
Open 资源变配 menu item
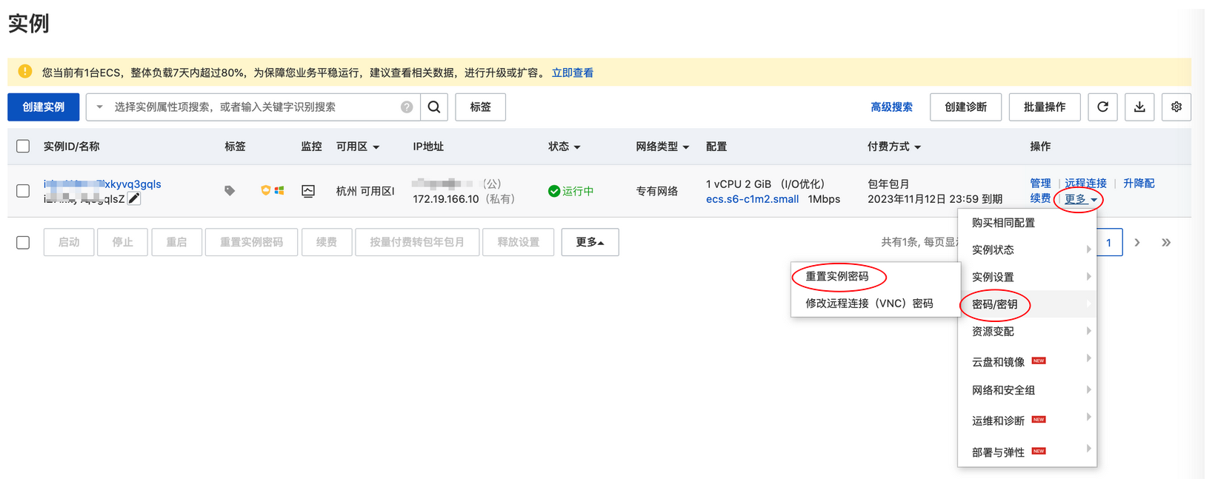pyautogui.click(x=1027, y=332)
